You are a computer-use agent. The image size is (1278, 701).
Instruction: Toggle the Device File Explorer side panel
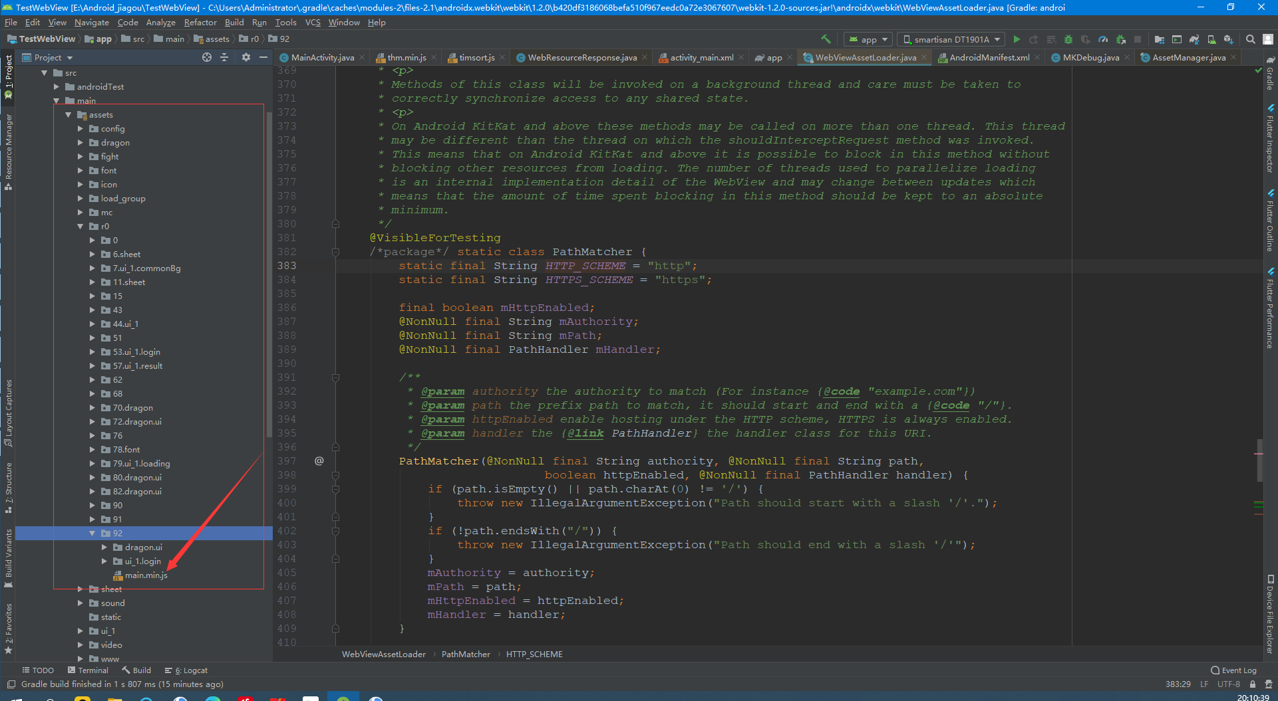(x=1270, y=615)
